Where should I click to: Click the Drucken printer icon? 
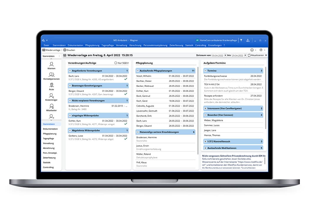(x=65, y=50)
